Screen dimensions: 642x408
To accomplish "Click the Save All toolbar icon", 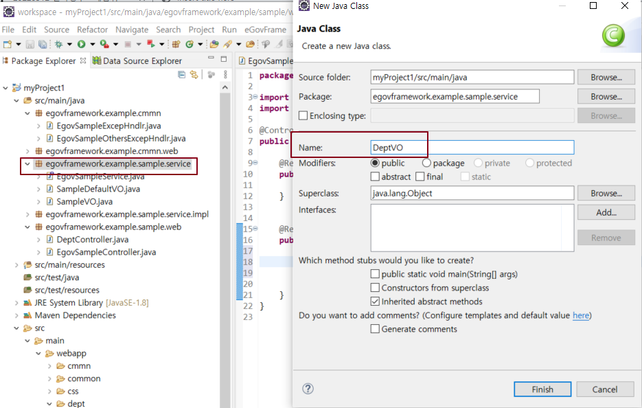I will 43,44.
